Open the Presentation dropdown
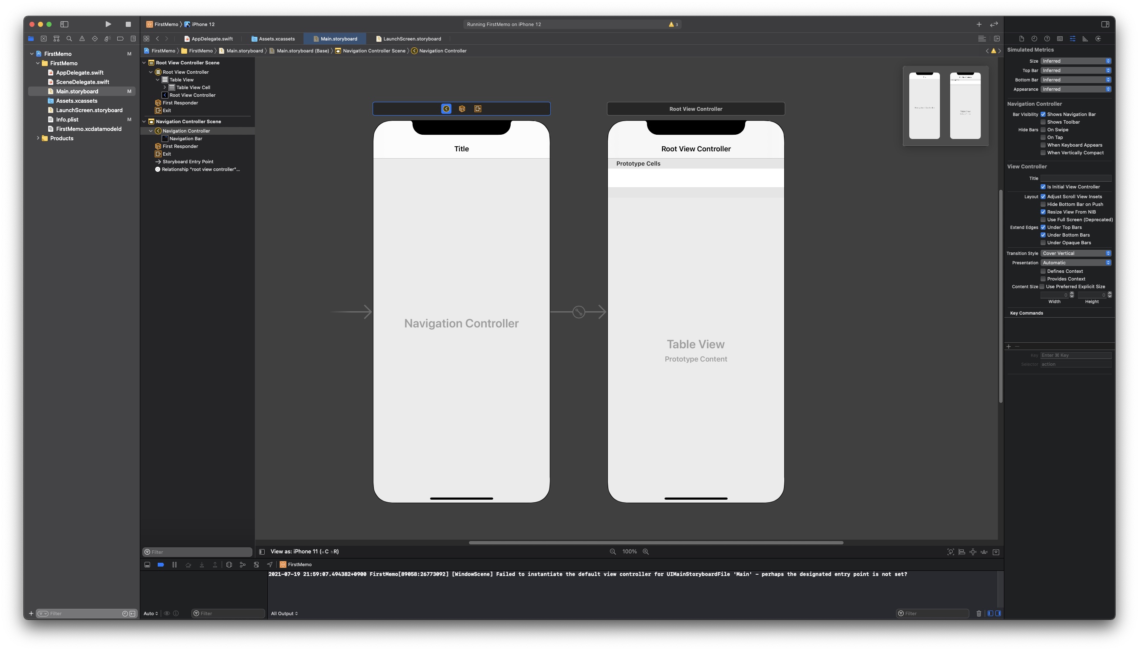Image resolution: width=1139 pixels, height=651 pixels. click(x=1075, y=263)
